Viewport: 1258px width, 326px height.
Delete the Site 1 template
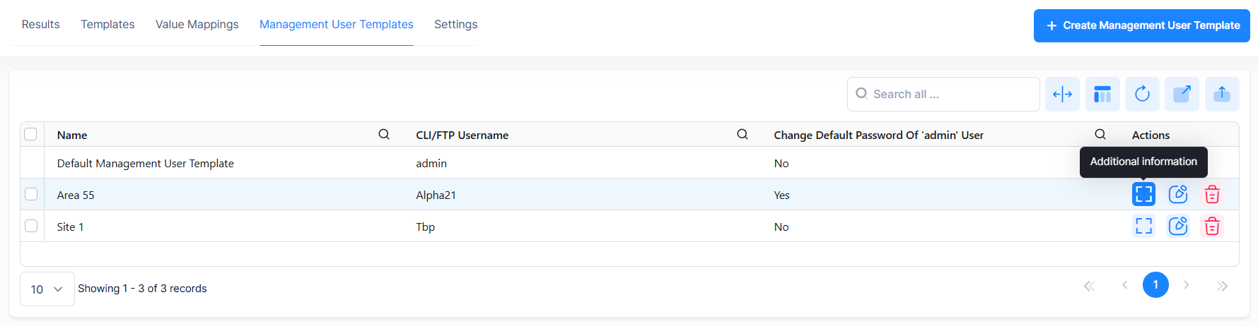[x=1212, y=226]
